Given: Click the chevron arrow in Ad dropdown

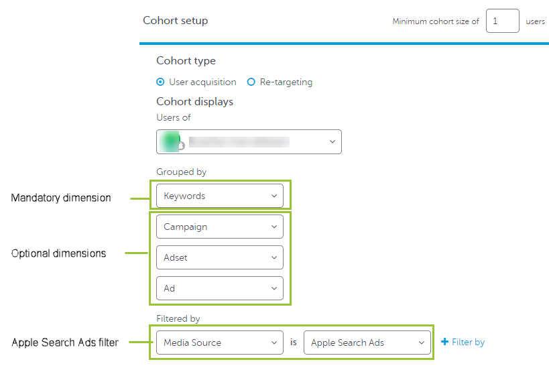Looking at the screenshot, I should coord(274,288).
